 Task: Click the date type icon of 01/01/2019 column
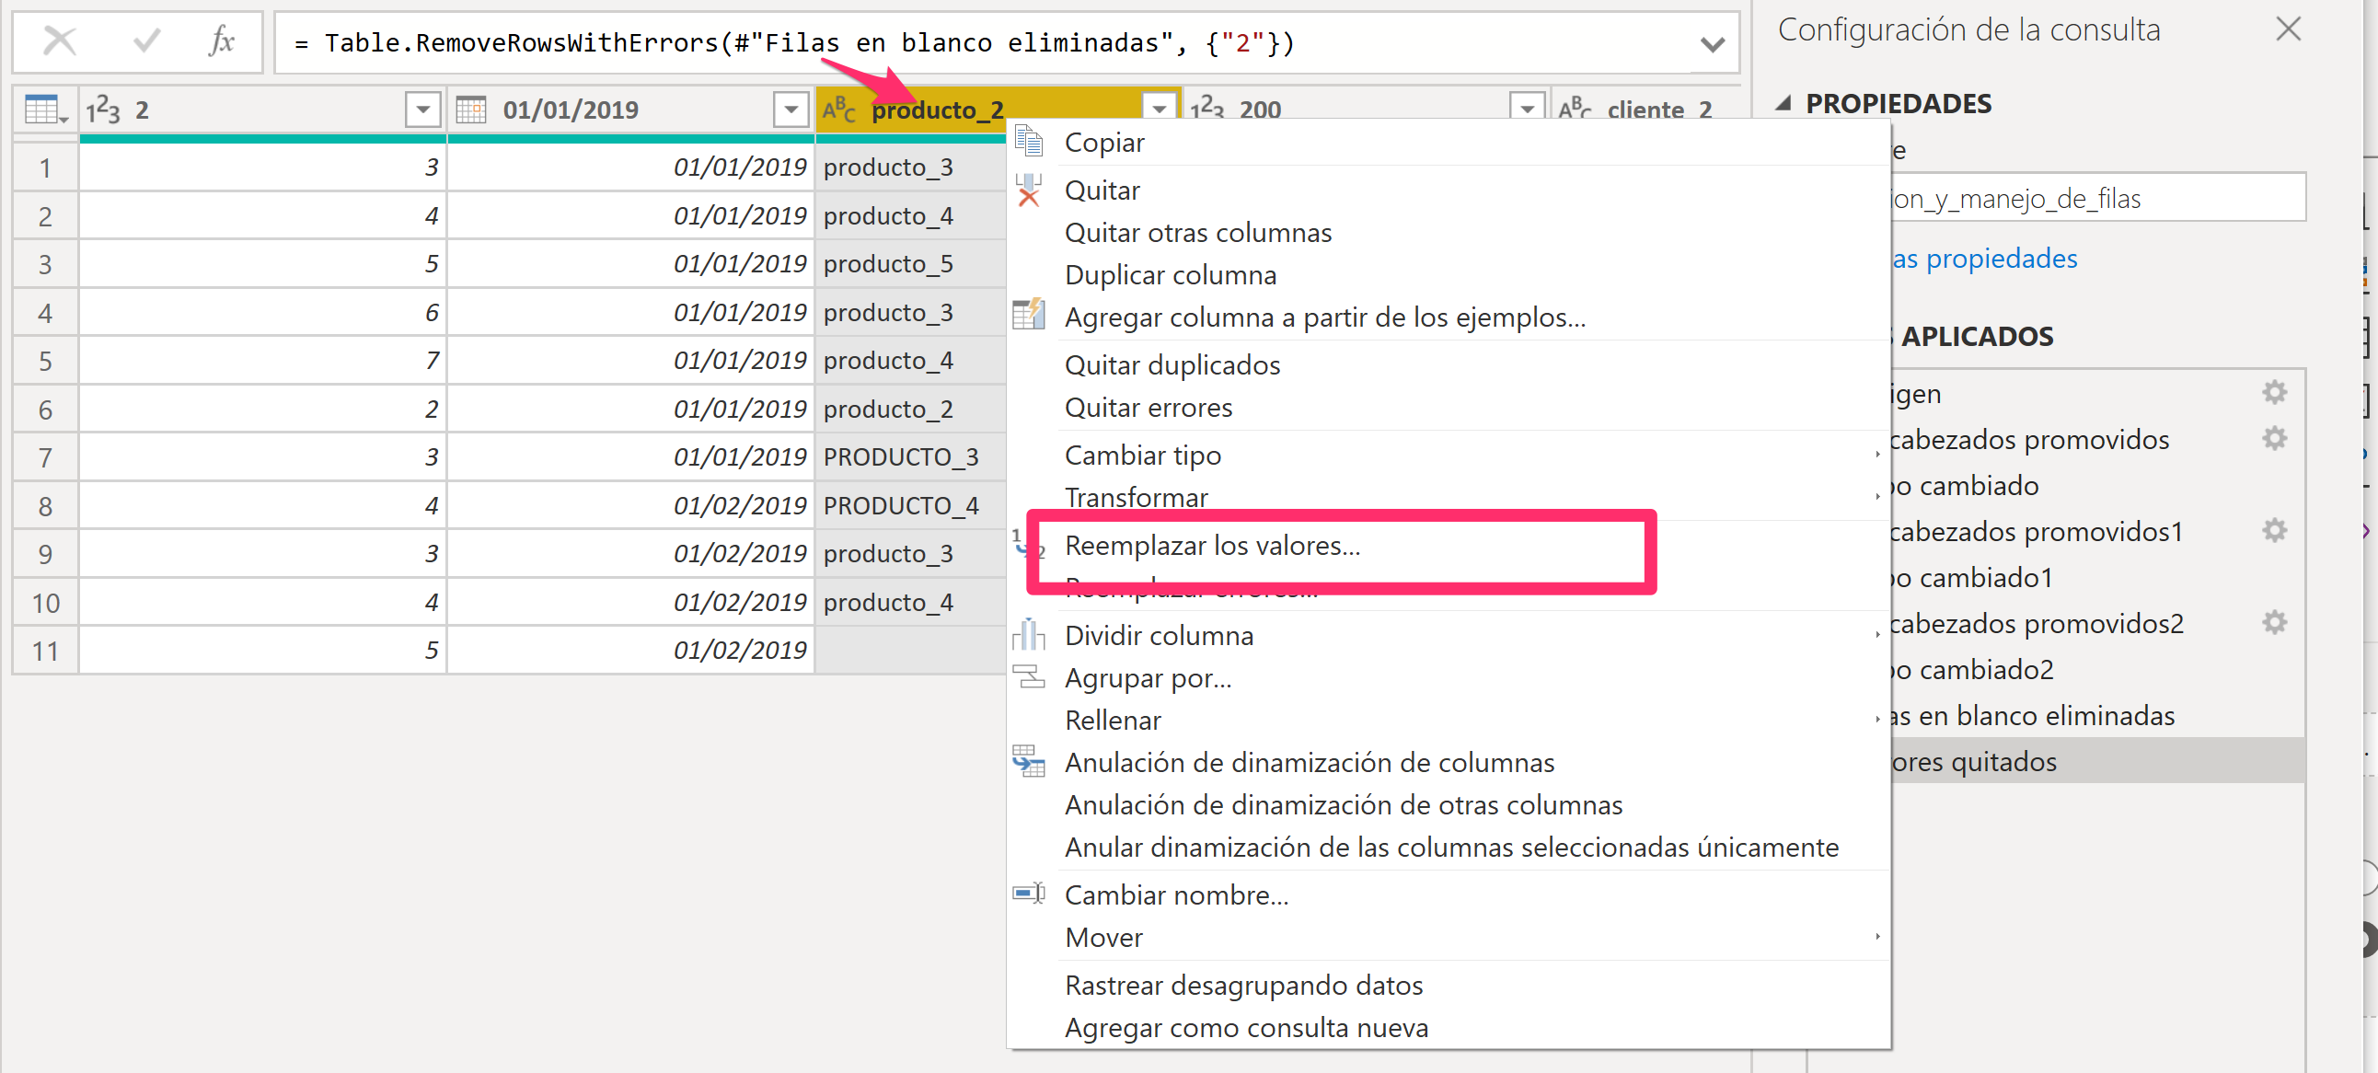coord(471,110)
